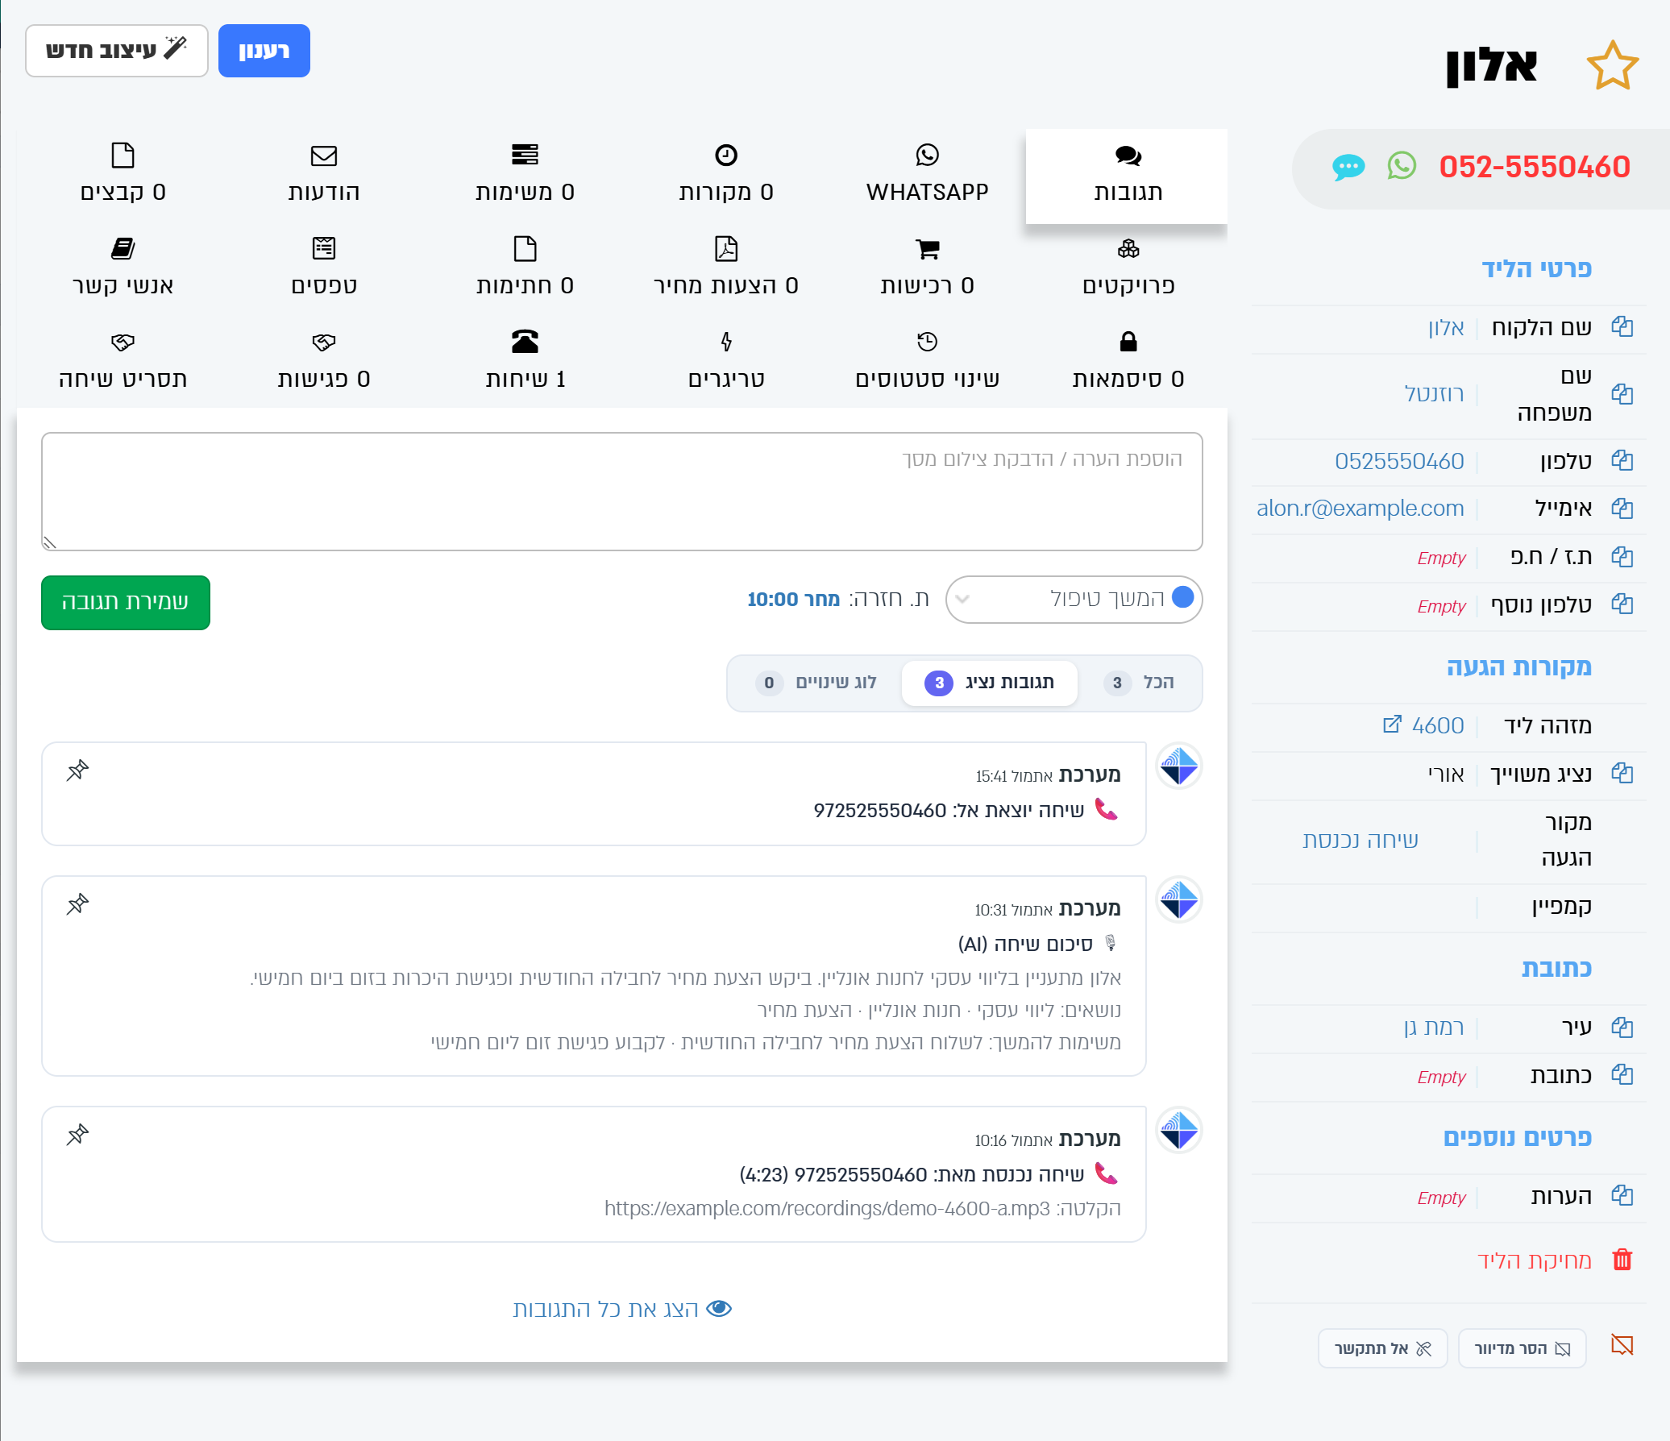Screen dimensions: 1670x1441
Task: Copy the שם הלקוח field value
Action: 1622,327
